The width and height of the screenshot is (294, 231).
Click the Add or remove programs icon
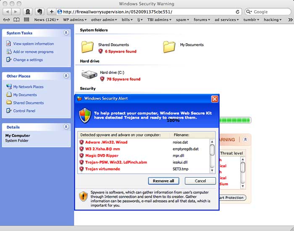click(9, 51)
